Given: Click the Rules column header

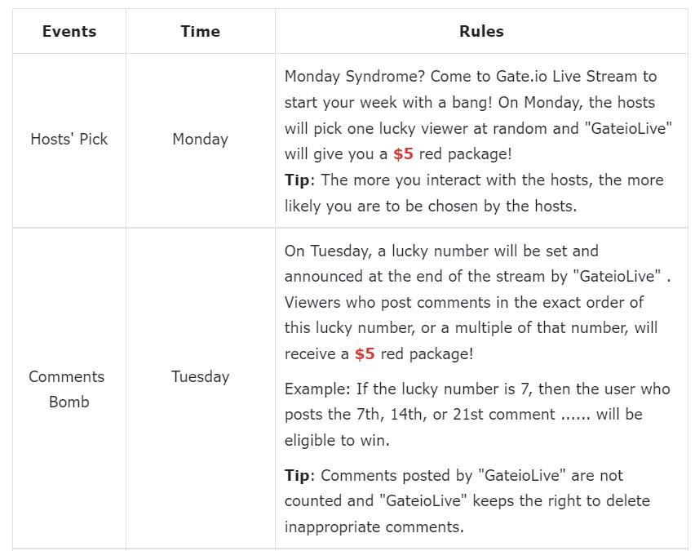Looking at the screenshot, I should point(481,32).
